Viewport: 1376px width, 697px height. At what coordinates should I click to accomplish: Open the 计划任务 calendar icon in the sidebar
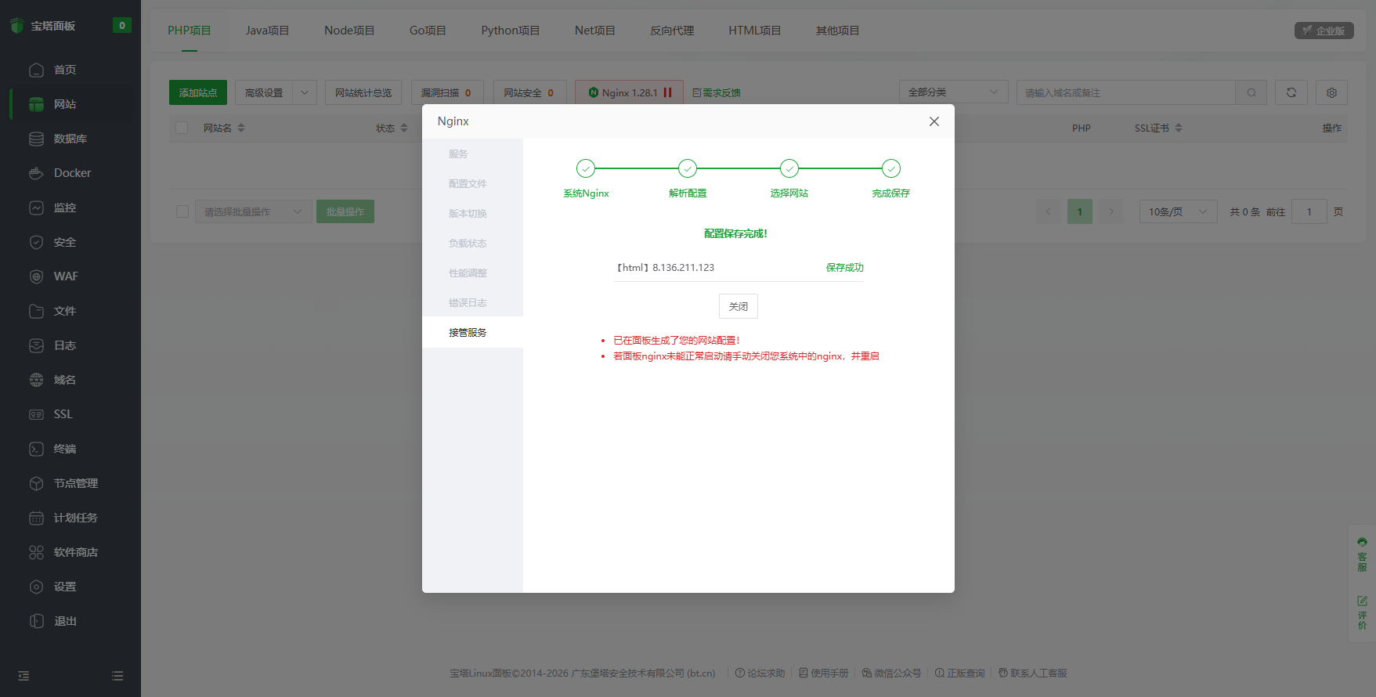pos(36,518)
